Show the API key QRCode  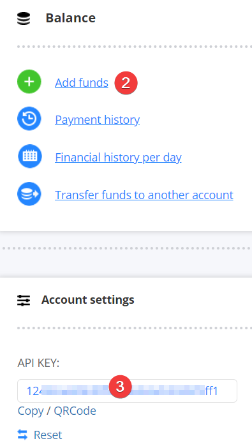(x=75, y=411)
